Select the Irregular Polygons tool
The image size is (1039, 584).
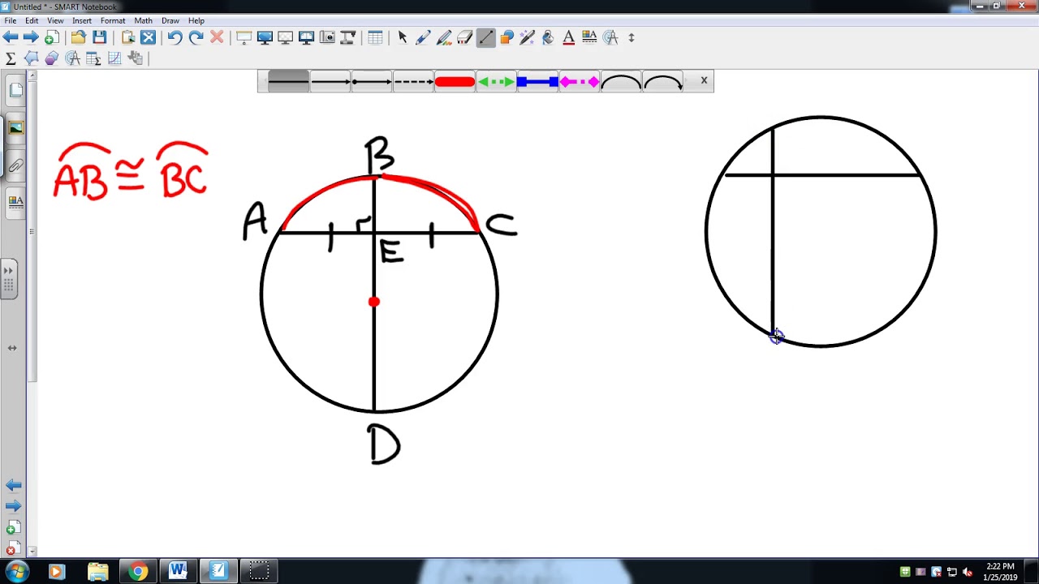click(x=31, y=58)
